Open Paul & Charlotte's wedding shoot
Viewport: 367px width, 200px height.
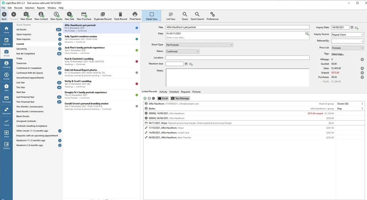[x=102, y=62]
